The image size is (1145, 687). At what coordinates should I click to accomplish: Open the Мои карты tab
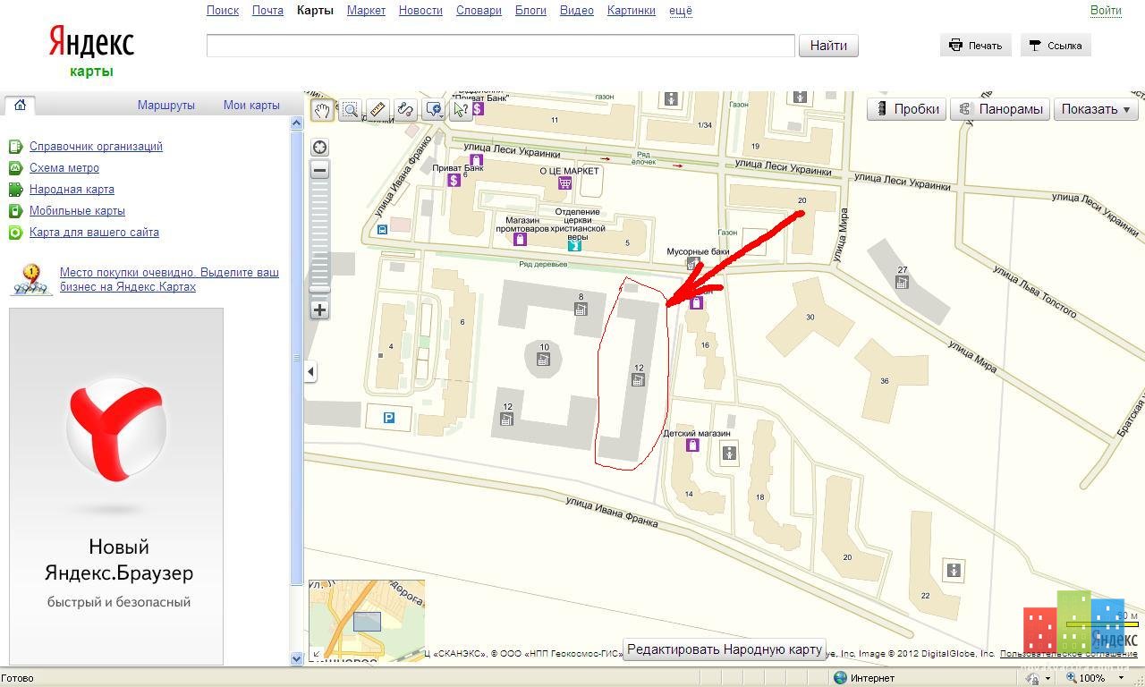click(251, 105)
